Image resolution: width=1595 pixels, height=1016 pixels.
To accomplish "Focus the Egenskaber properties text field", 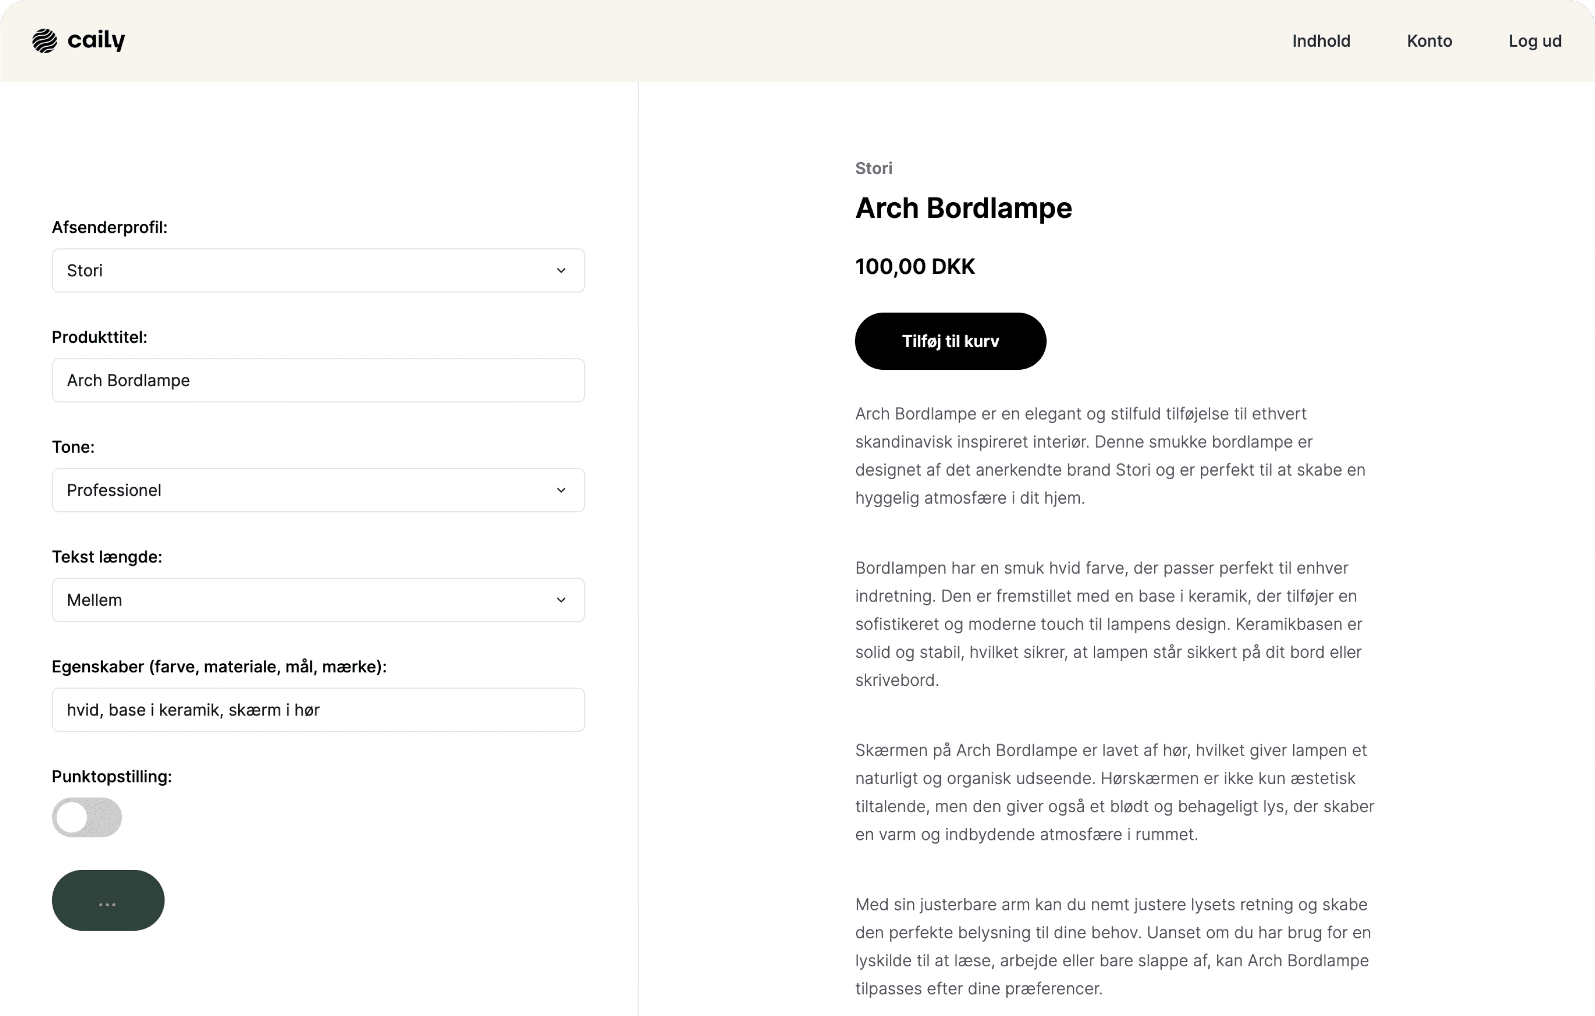I will [318, 710].
